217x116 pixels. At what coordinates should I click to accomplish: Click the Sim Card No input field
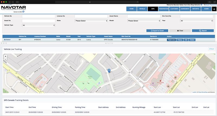coord(196,16)
